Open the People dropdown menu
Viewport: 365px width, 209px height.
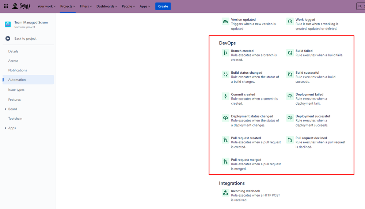coord(128,6)
